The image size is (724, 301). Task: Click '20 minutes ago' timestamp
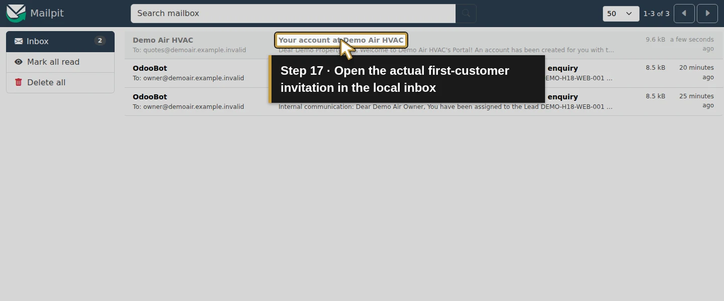(x=696, y=72)
